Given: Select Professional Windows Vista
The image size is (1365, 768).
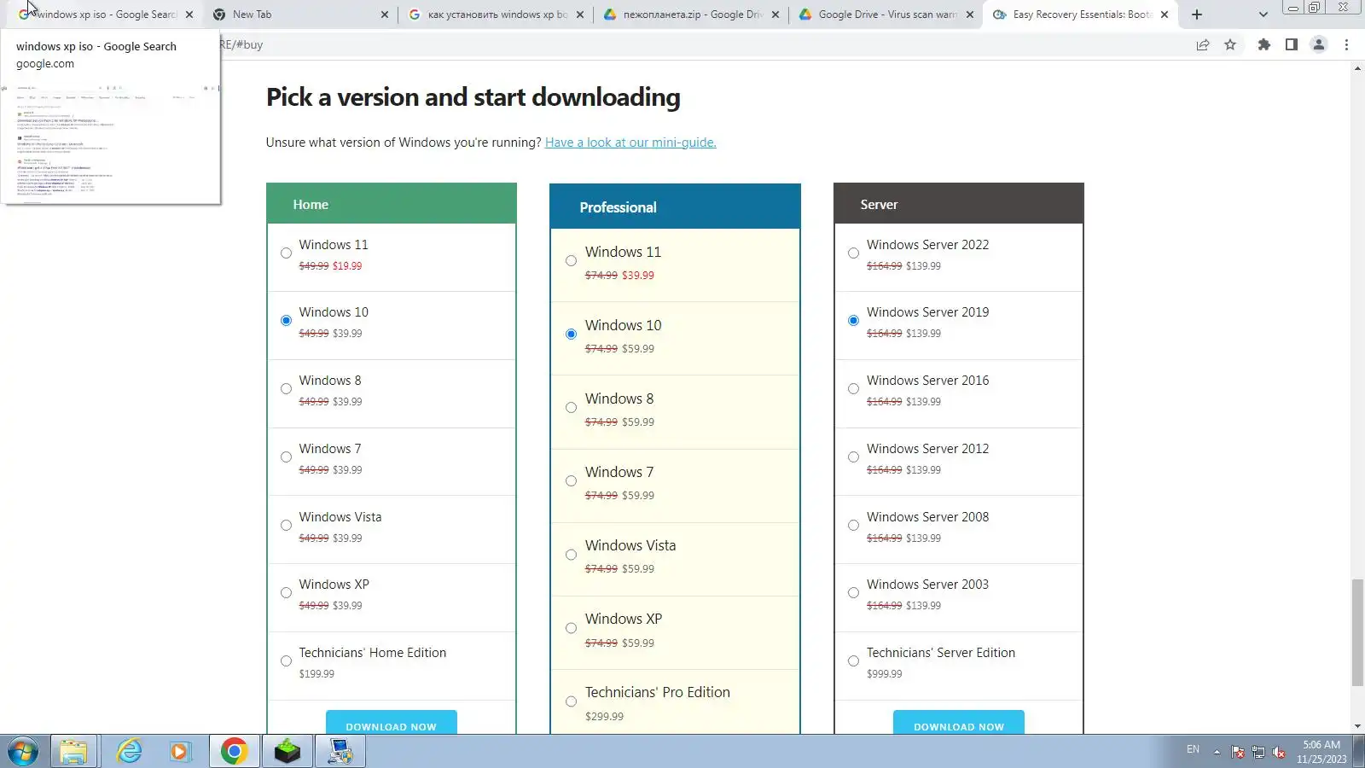Looking at the screenshot, I should click(571, 555).
